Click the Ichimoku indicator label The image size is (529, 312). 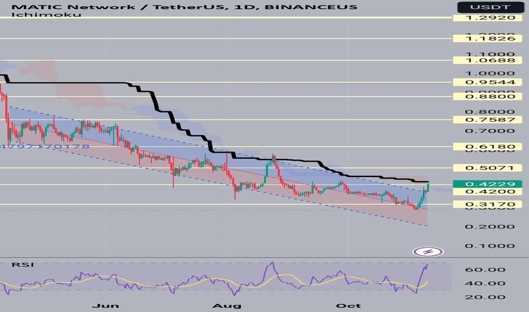[x=46, y=15]
